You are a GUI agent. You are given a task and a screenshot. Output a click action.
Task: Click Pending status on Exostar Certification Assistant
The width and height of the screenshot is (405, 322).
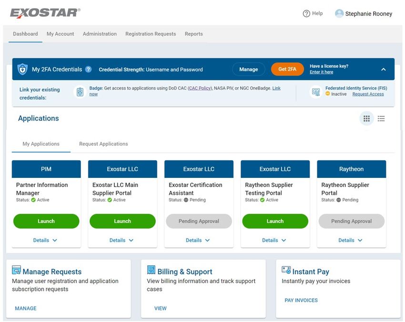point(195,200)
